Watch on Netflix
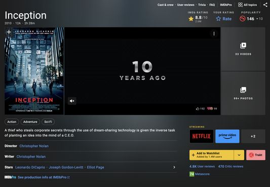 [x=202, y=136]
